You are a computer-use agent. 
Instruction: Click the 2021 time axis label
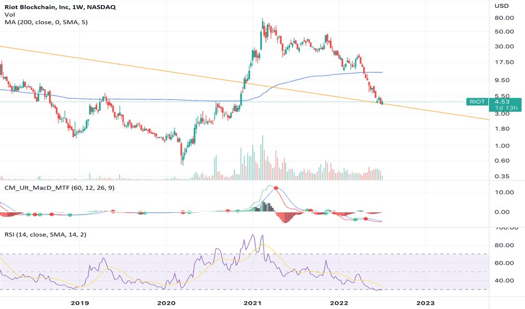[x=252, y=303]
